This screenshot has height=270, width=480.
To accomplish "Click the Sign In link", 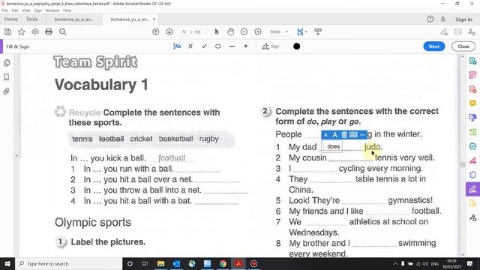I will click(x=463, y=19).
